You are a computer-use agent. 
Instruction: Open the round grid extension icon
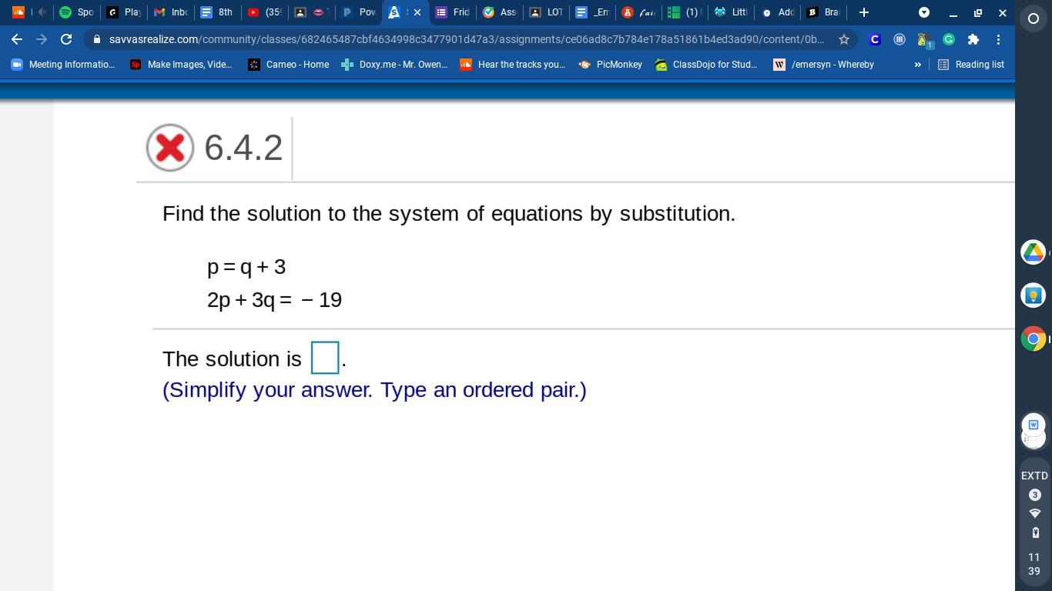[x=900, y=39]
